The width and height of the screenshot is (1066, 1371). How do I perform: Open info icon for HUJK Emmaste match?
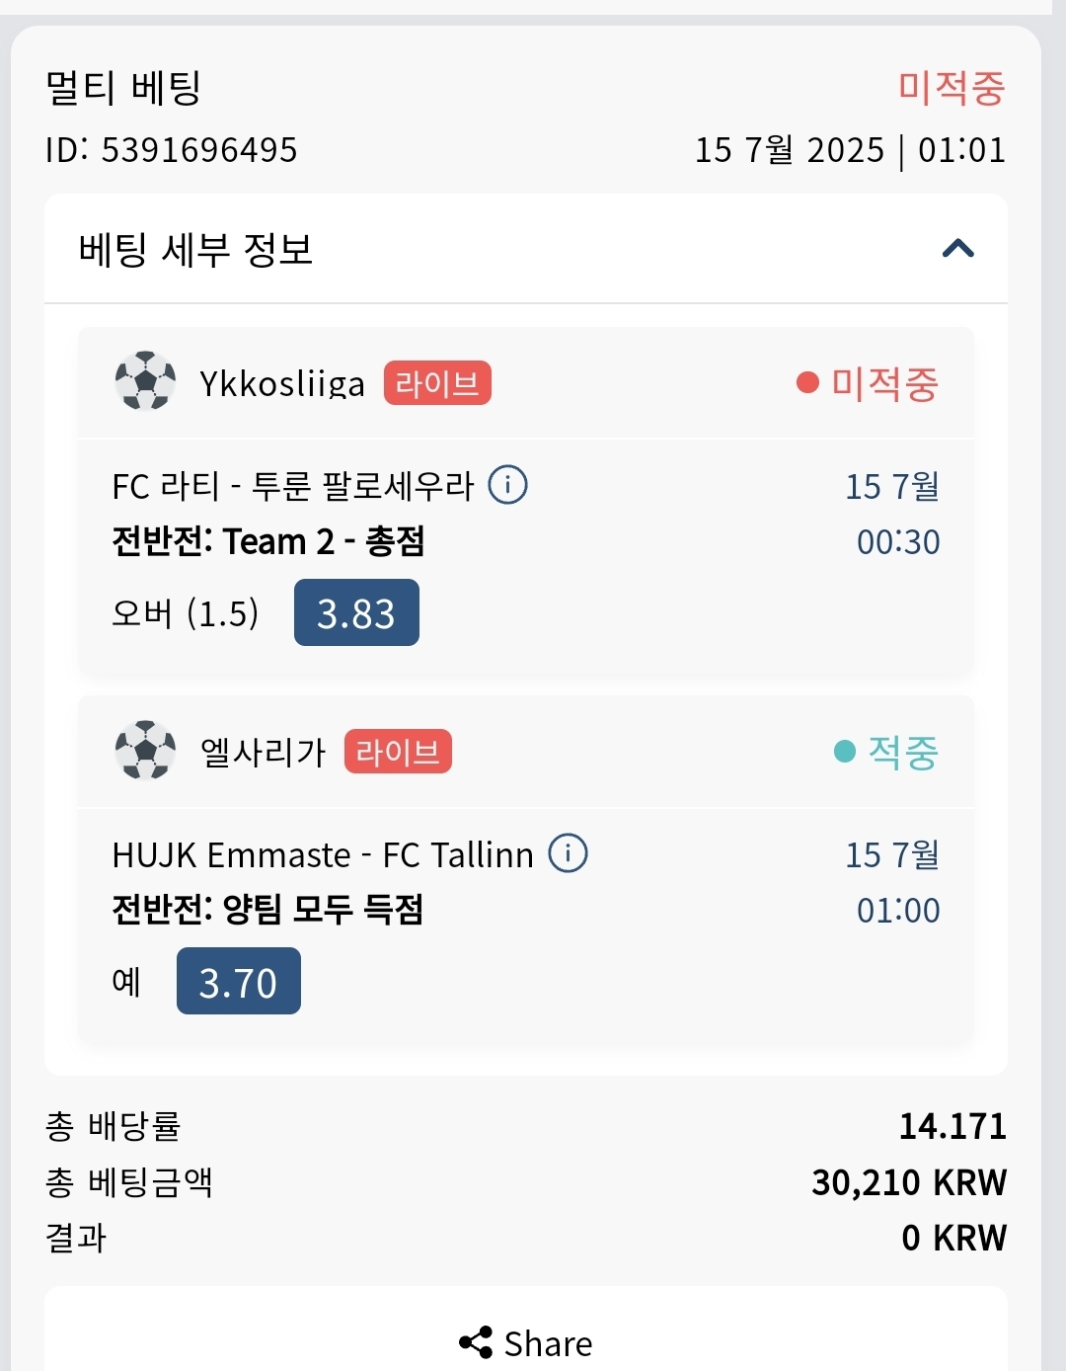[568, 853]
